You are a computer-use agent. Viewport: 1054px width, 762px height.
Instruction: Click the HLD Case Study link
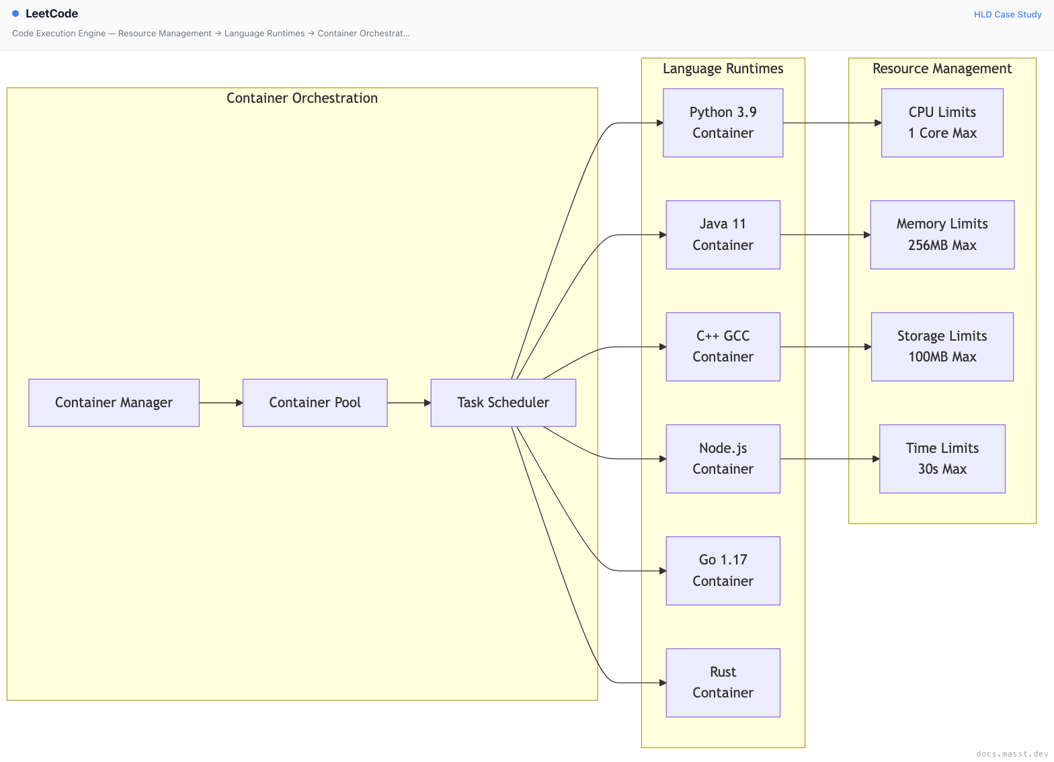(x=1008, y=14)
